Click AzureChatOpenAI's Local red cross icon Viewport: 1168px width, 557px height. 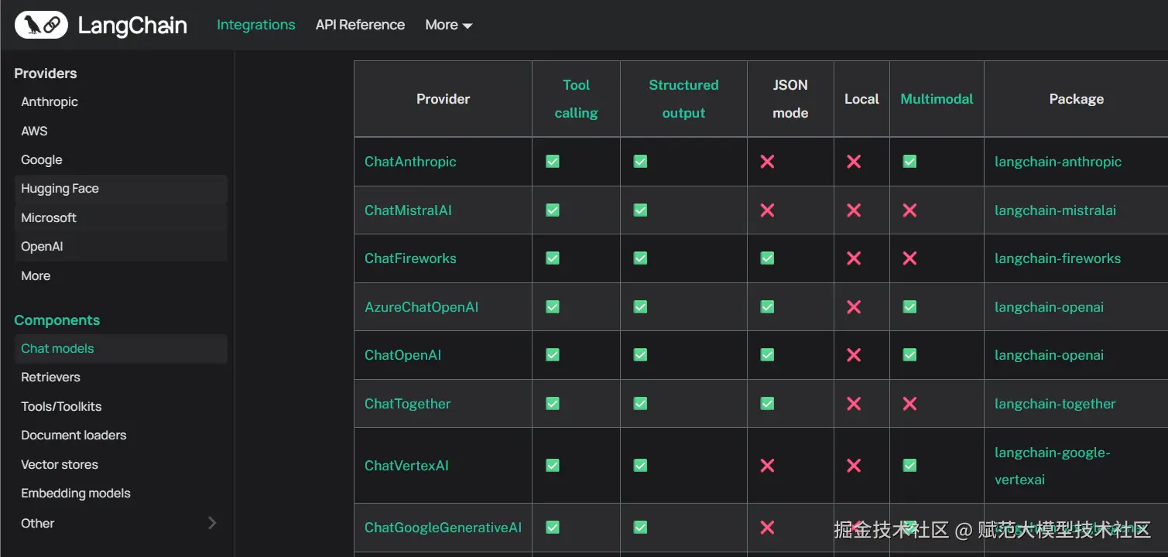(854, 307)
